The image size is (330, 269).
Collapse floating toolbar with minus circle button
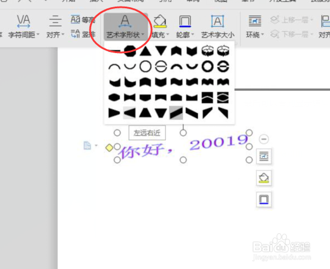click(x=264, y=139)
